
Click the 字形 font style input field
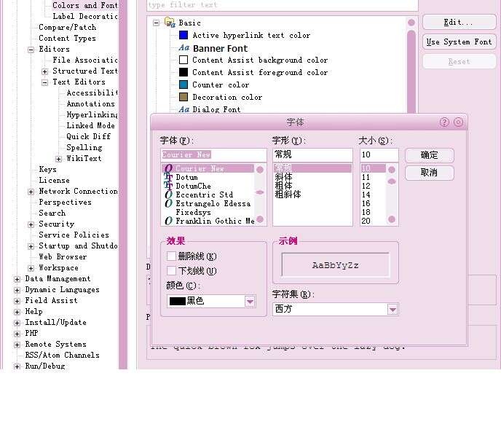click(312, 154)
